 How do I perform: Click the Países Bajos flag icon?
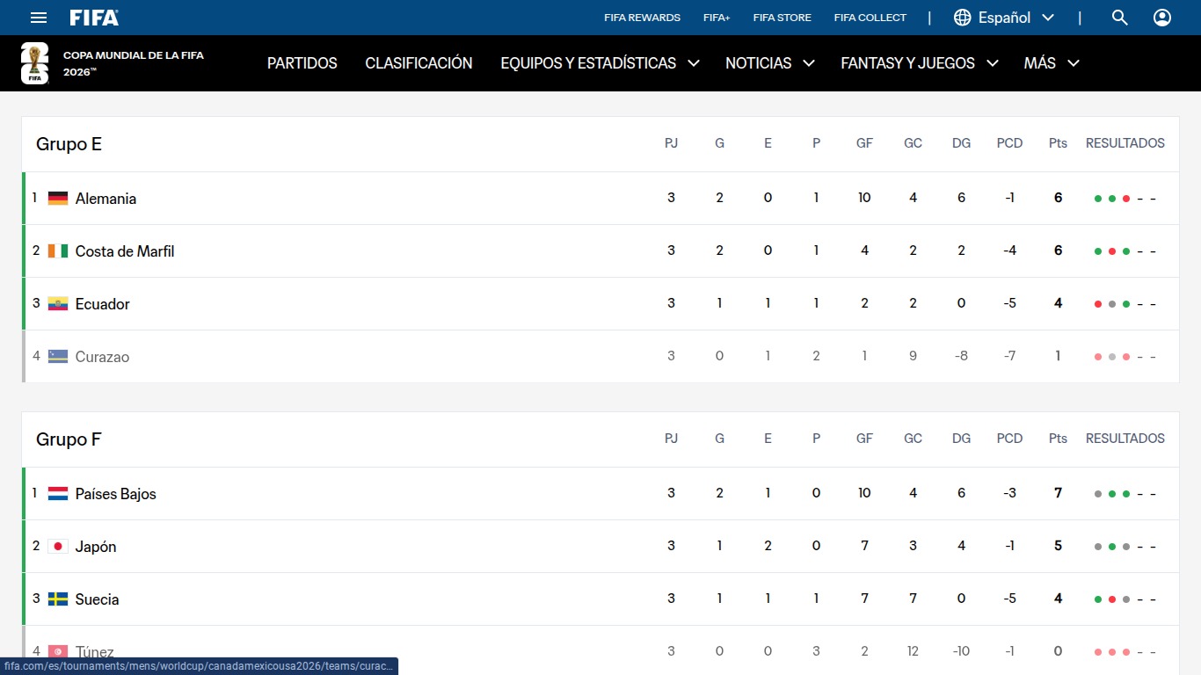pyautogui.click(x=58, y=494)
